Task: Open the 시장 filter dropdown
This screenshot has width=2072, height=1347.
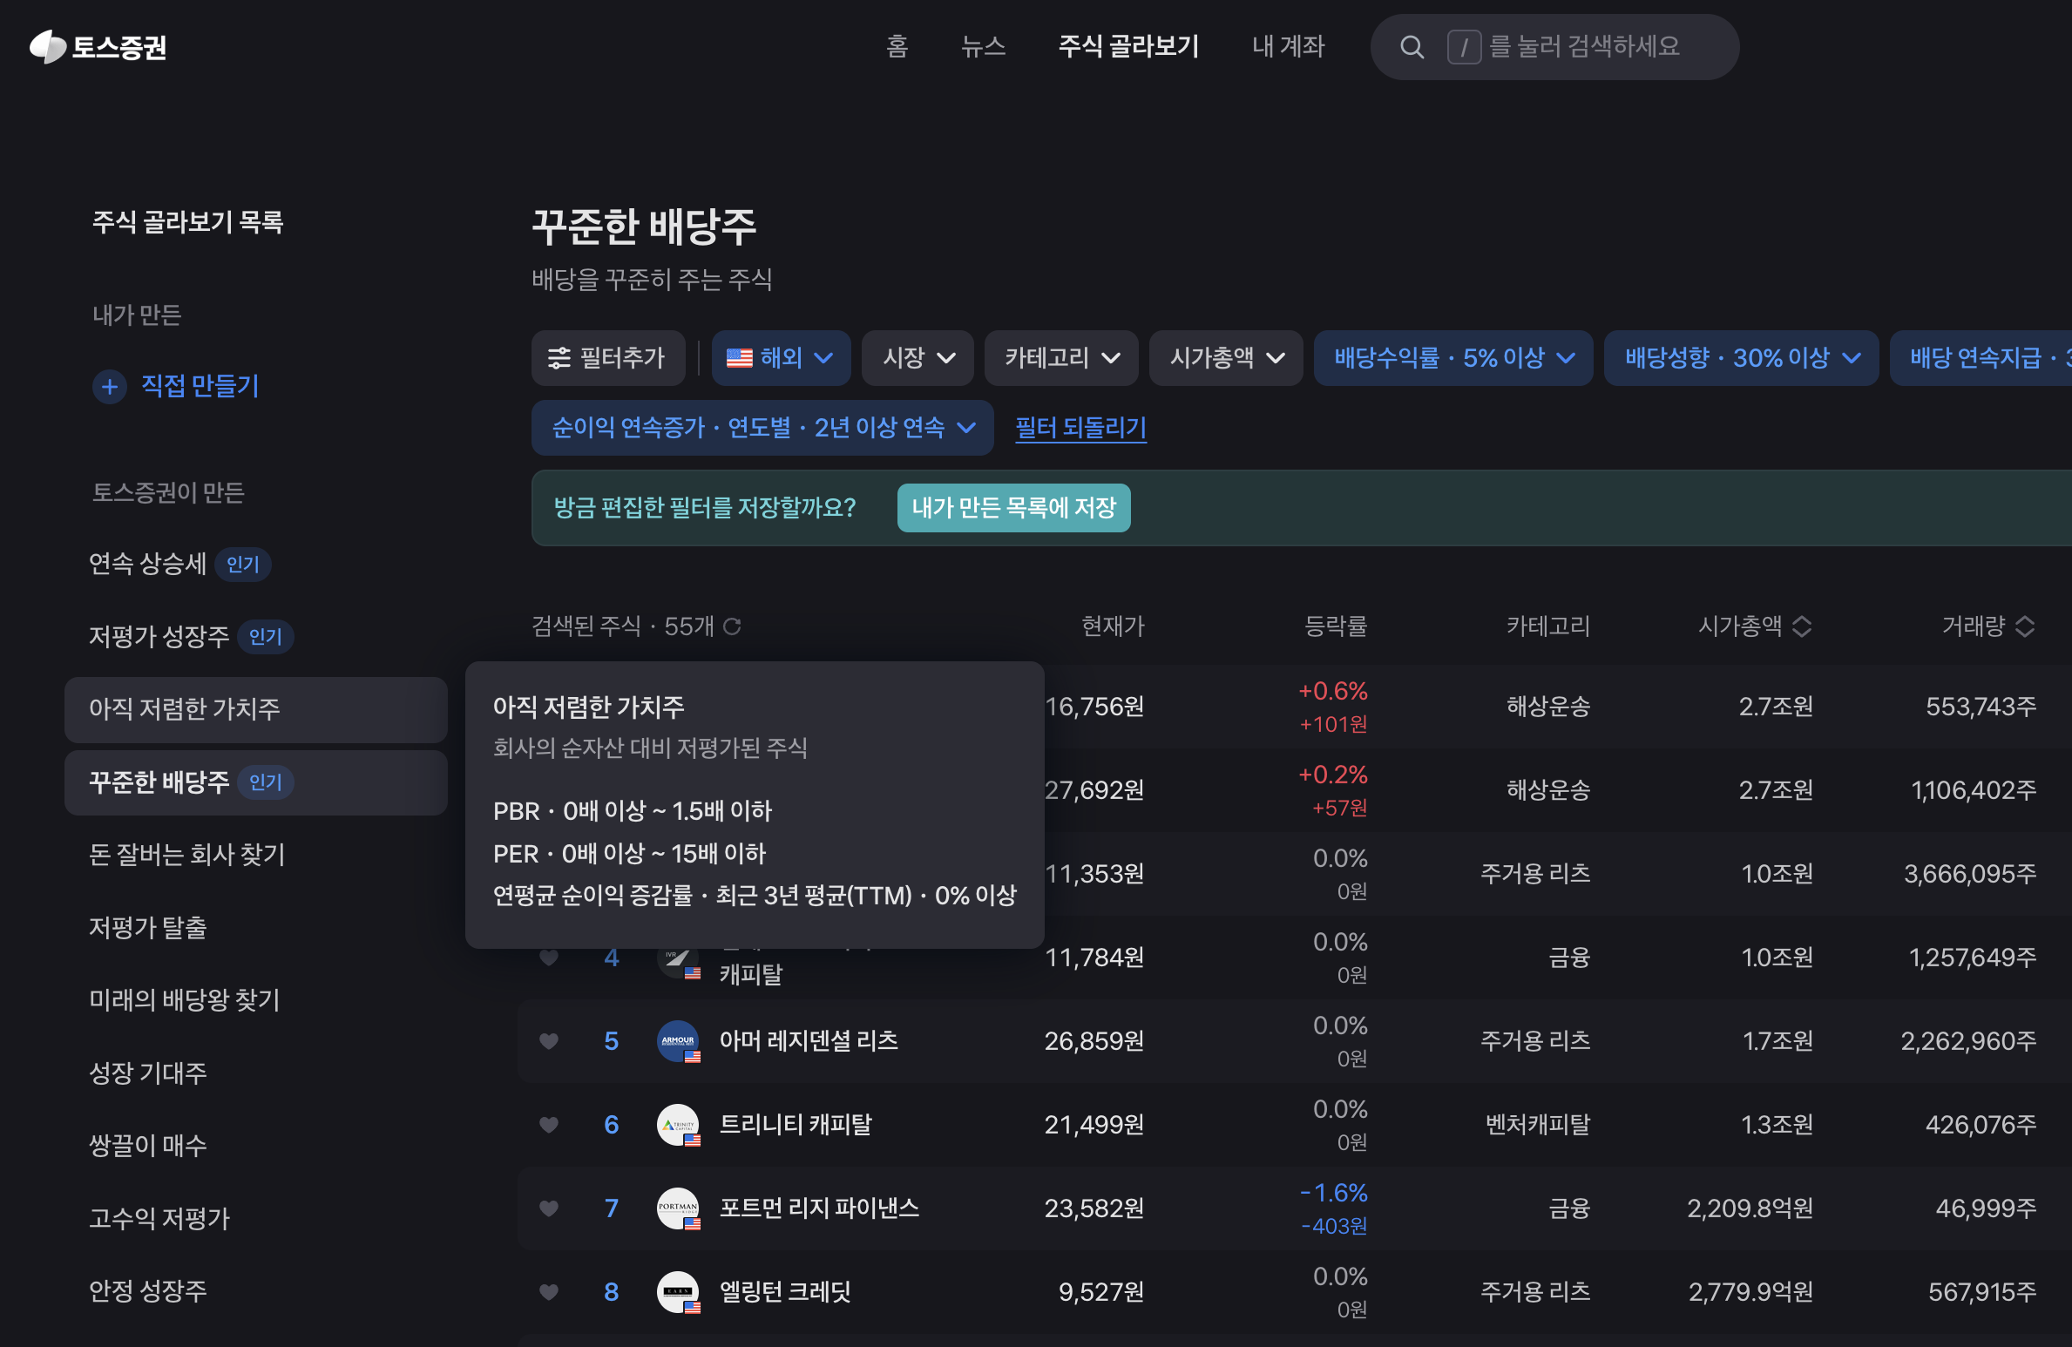Action: tap(917, 357)
